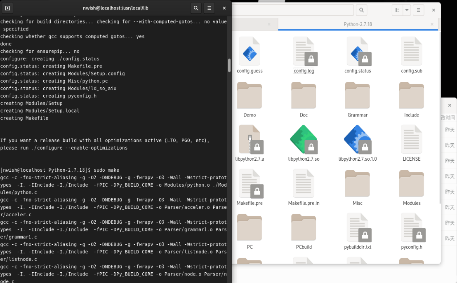Screen dimensions: 457x283
Task: Expand the view options dropdown arrow
Action: coord(407,10)
